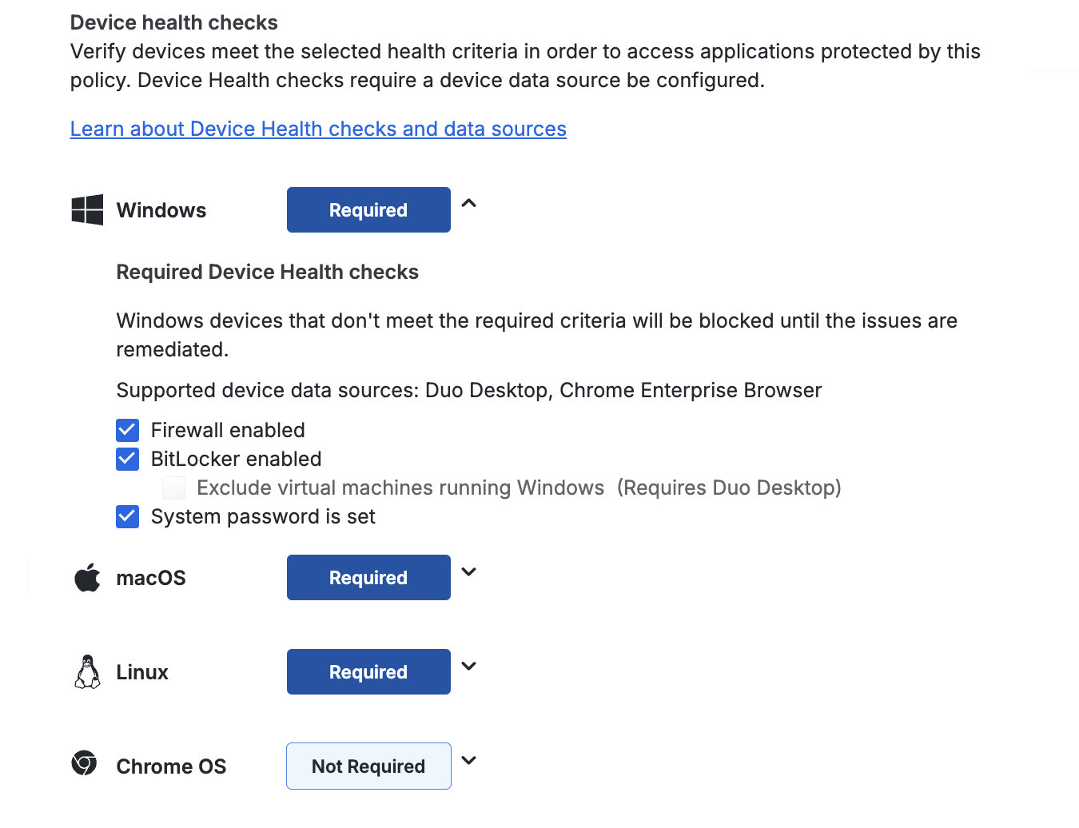
Task: Click the Apple macOS icon
Action: click(x=86, y=577)
